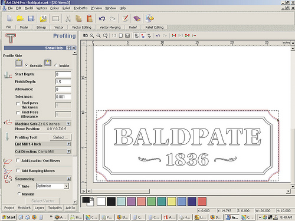Image resolution: width=295 pixels, height=221 pixels.
Task: Expand Machine Safe Z dropdown arrow
Action: click(x=68, y=124)
